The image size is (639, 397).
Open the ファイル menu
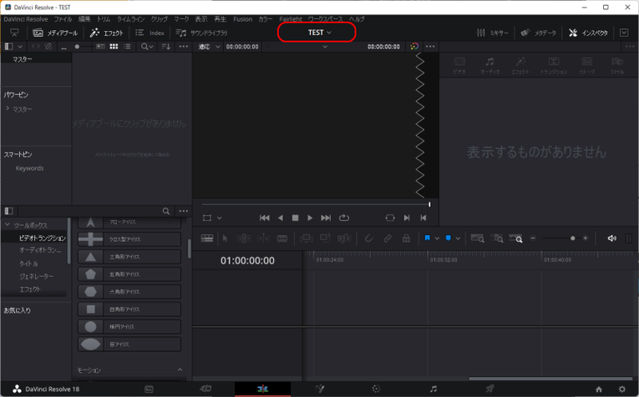click(63, 19)
